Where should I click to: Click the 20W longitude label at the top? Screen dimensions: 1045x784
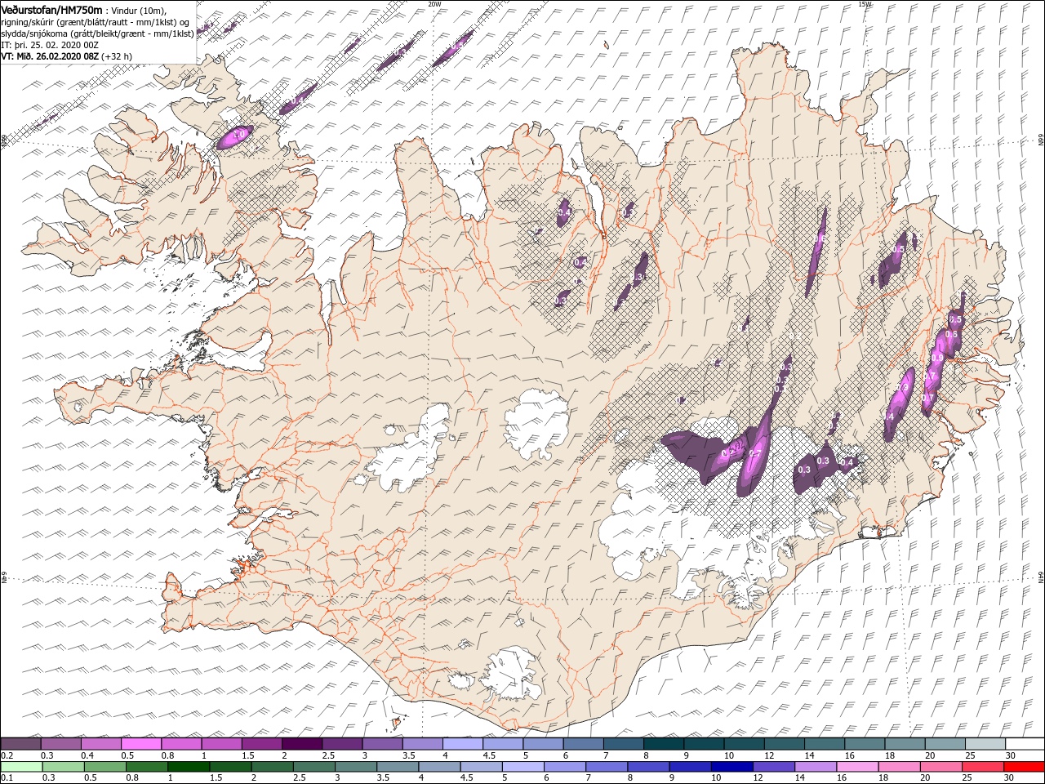click(x=434, y=4)
